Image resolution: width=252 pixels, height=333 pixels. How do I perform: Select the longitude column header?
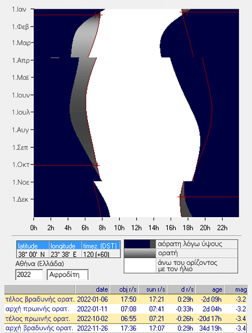click(x=65, y=245)
